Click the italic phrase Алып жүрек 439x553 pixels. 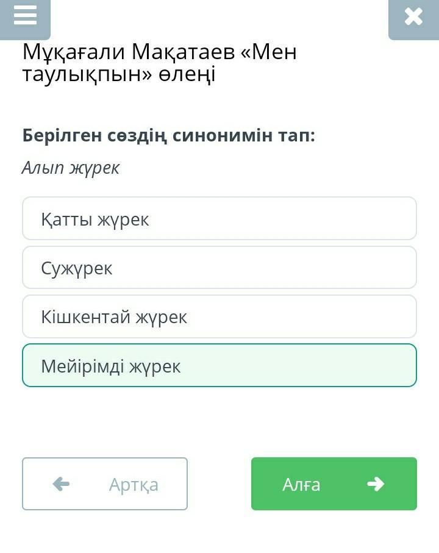coord(71,168)
